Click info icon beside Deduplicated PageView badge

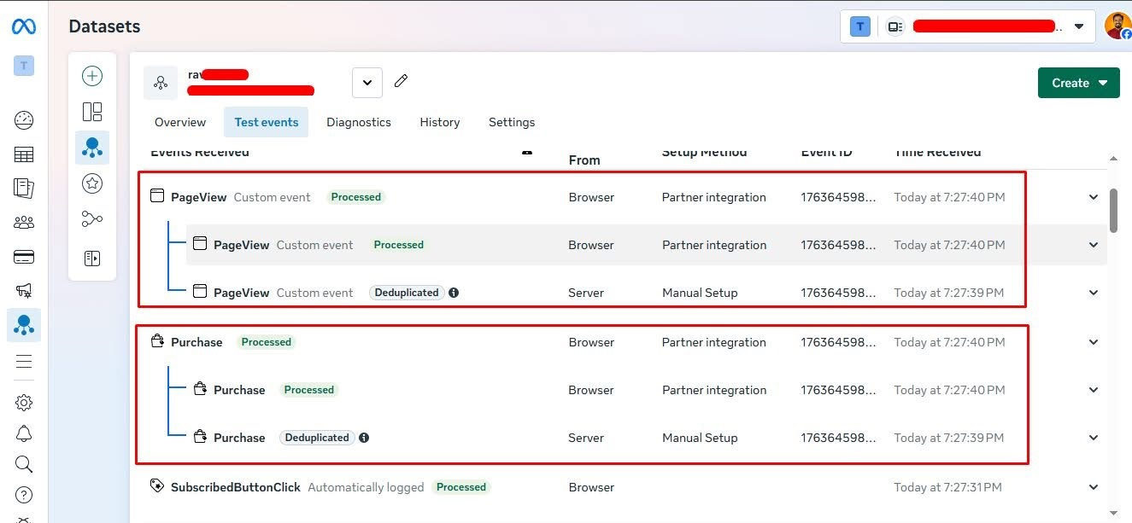pyautogui.click(x=454, y=293)
